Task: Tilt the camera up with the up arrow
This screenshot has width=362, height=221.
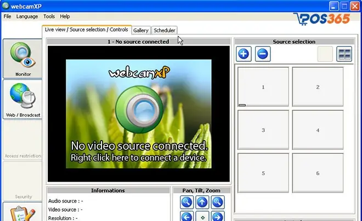Action: point(202,202)
